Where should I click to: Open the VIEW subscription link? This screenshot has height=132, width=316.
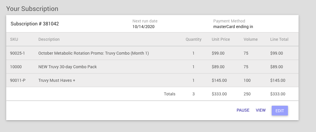point(260,110)
